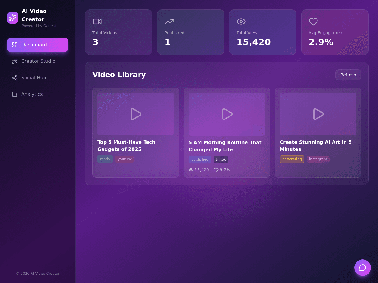Screen dimensions: 378x283
Task: Click the Creator Studio magic wand icon
Action: pos(15,61)
